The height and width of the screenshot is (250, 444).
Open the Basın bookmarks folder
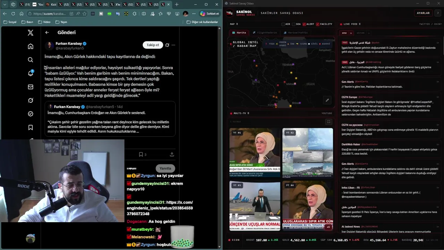(x=27, y=22)
